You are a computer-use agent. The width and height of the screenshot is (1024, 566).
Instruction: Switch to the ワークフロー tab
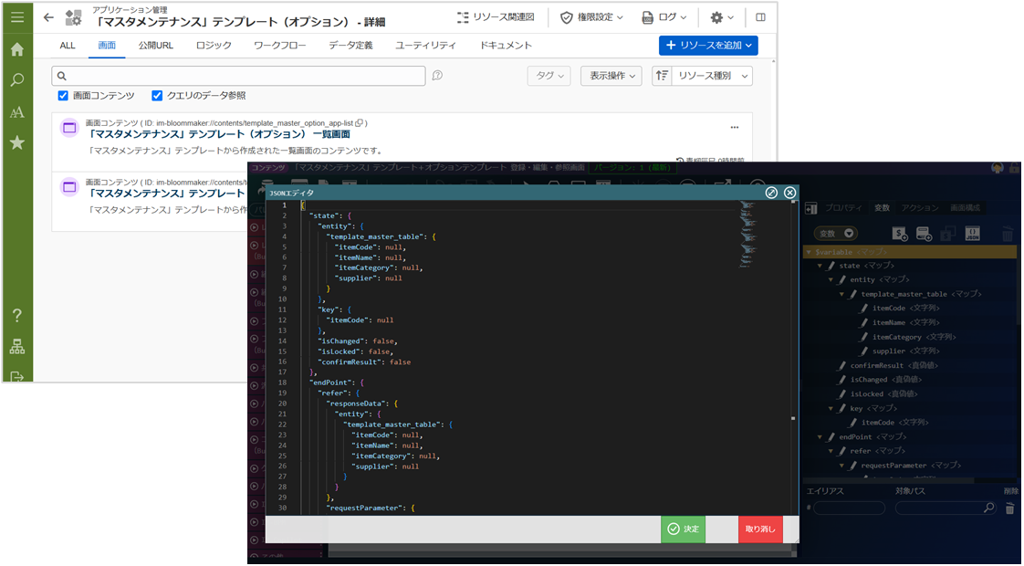pos(279,45)
